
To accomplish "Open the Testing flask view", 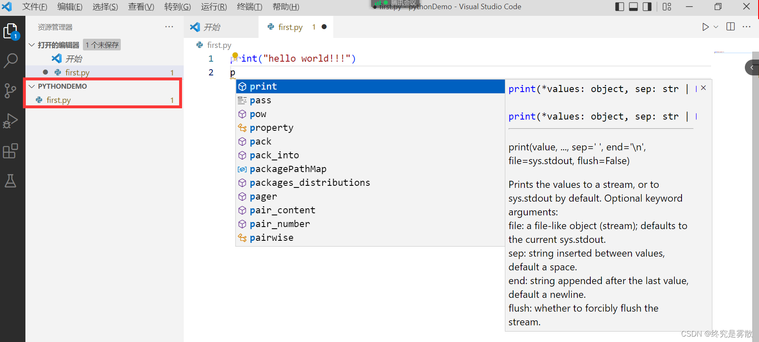I will 10,181.
